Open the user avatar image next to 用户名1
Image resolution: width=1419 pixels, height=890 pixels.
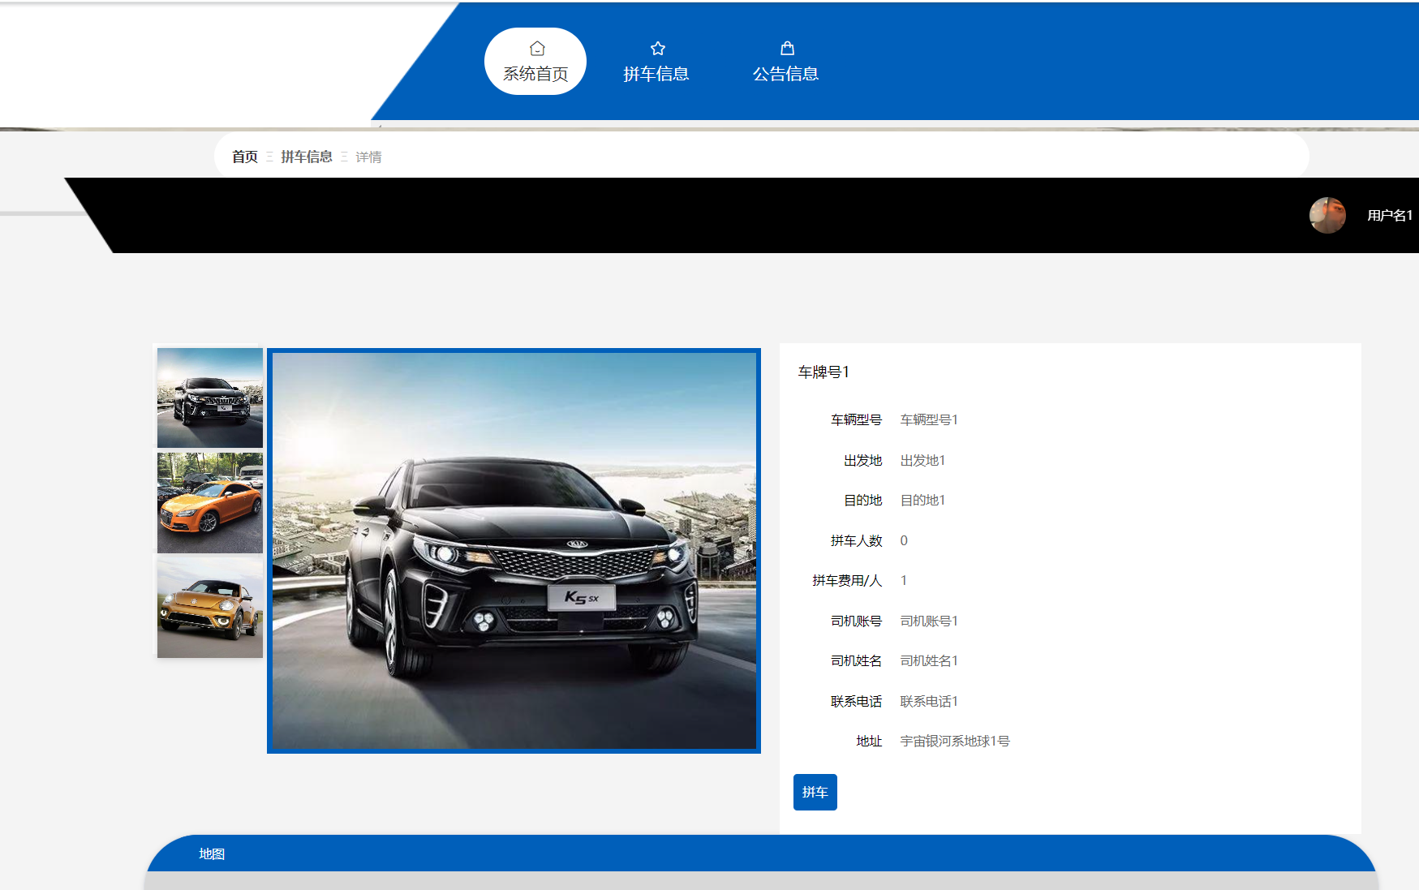click(1328, 216)
